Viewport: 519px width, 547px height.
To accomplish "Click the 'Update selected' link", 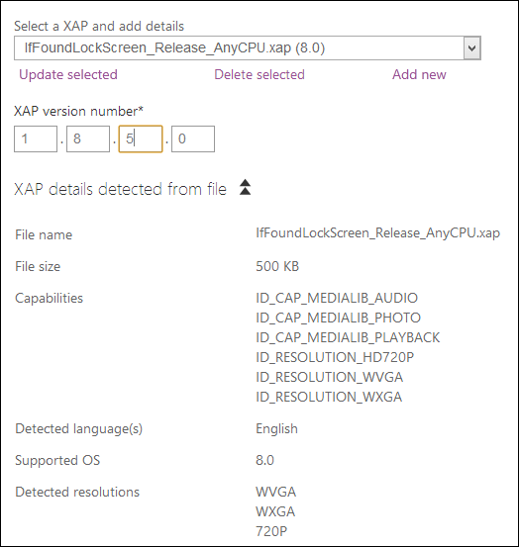I will [68, 74].
